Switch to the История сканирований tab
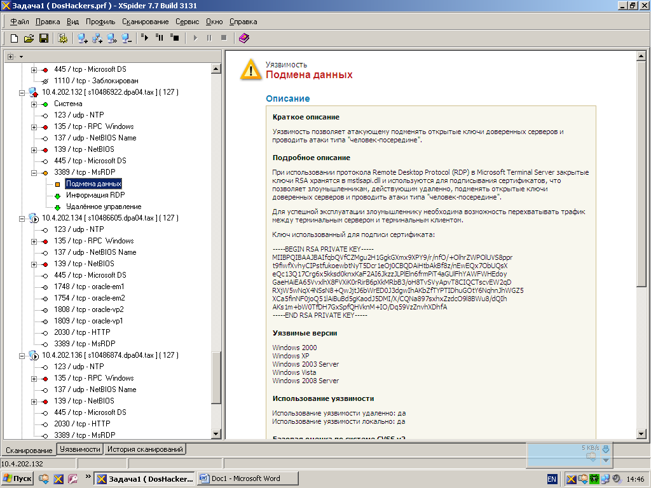The height and width of the screenshot is (488, 651). pyautogui.click(x=145, y=449)
